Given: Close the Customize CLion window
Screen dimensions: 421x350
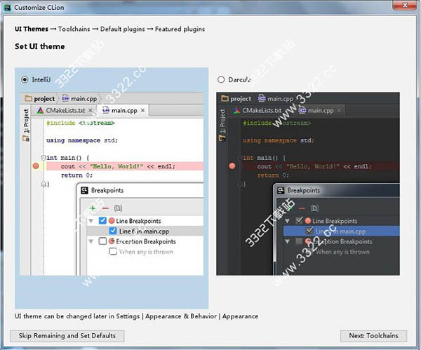Looking at the screenshot, I should click(405, 5).
